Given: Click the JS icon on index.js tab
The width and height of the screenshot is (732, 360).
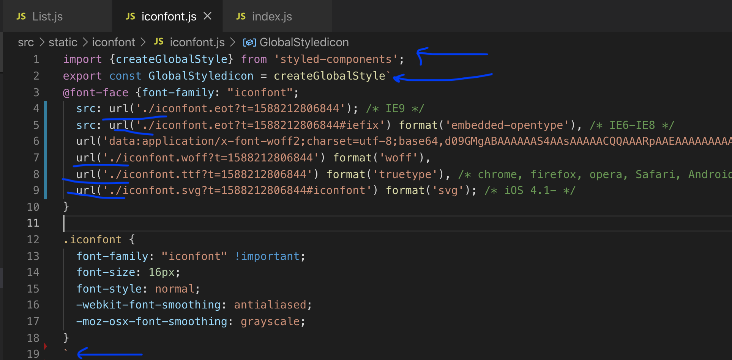Looking at the screenshot, I should tap(241, 17).
